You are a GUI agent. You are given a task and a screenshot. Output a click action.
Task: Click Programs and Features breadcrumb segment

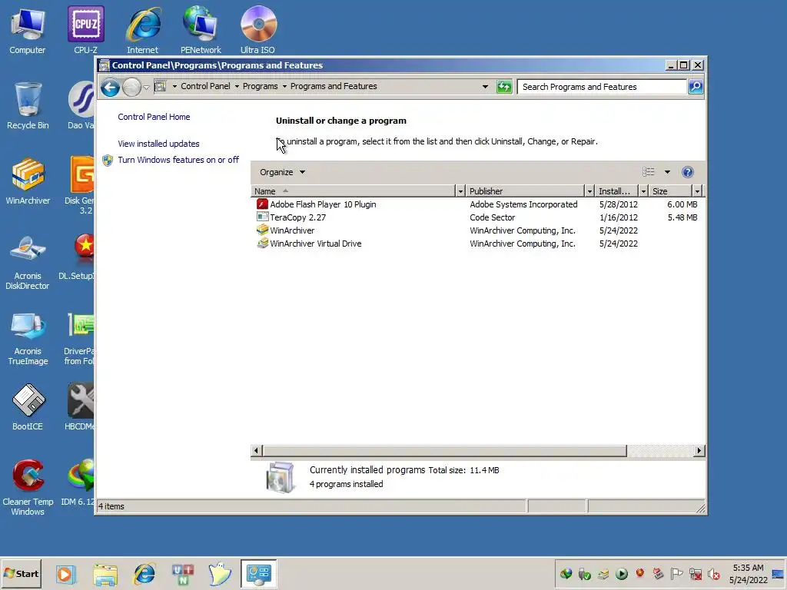pos(334,86)
